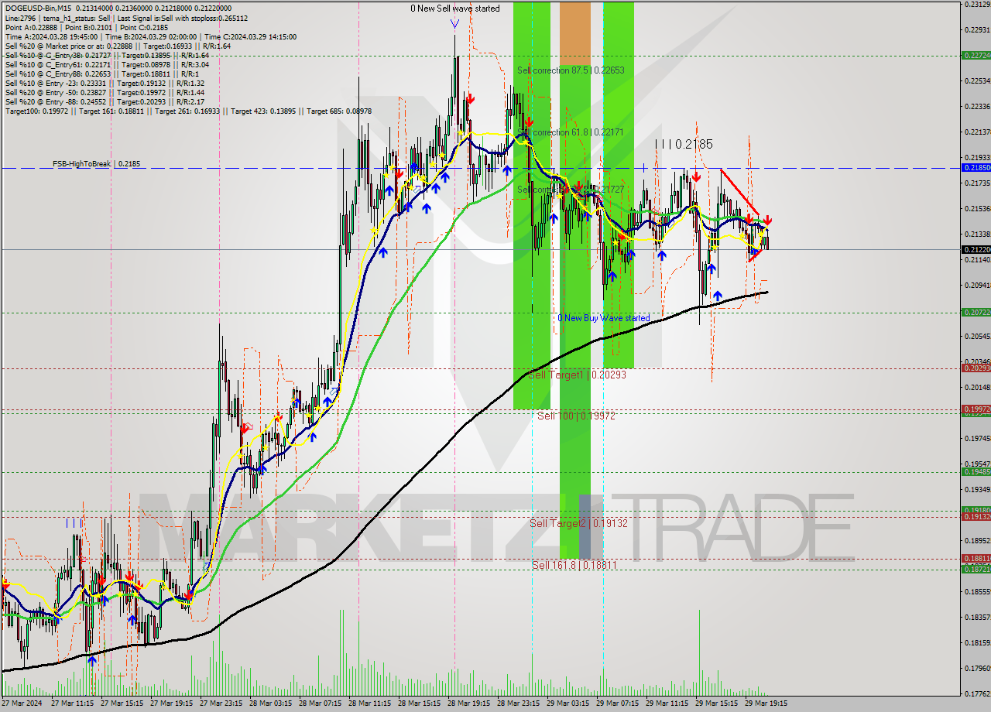Select the '27 Mar 2024' date axis label
This screenshot has width=991, height=712.
[23, 703]
